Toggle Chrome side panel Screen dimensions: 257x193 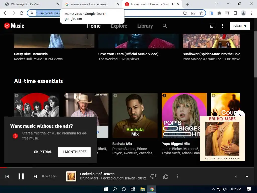coord(235,13)
